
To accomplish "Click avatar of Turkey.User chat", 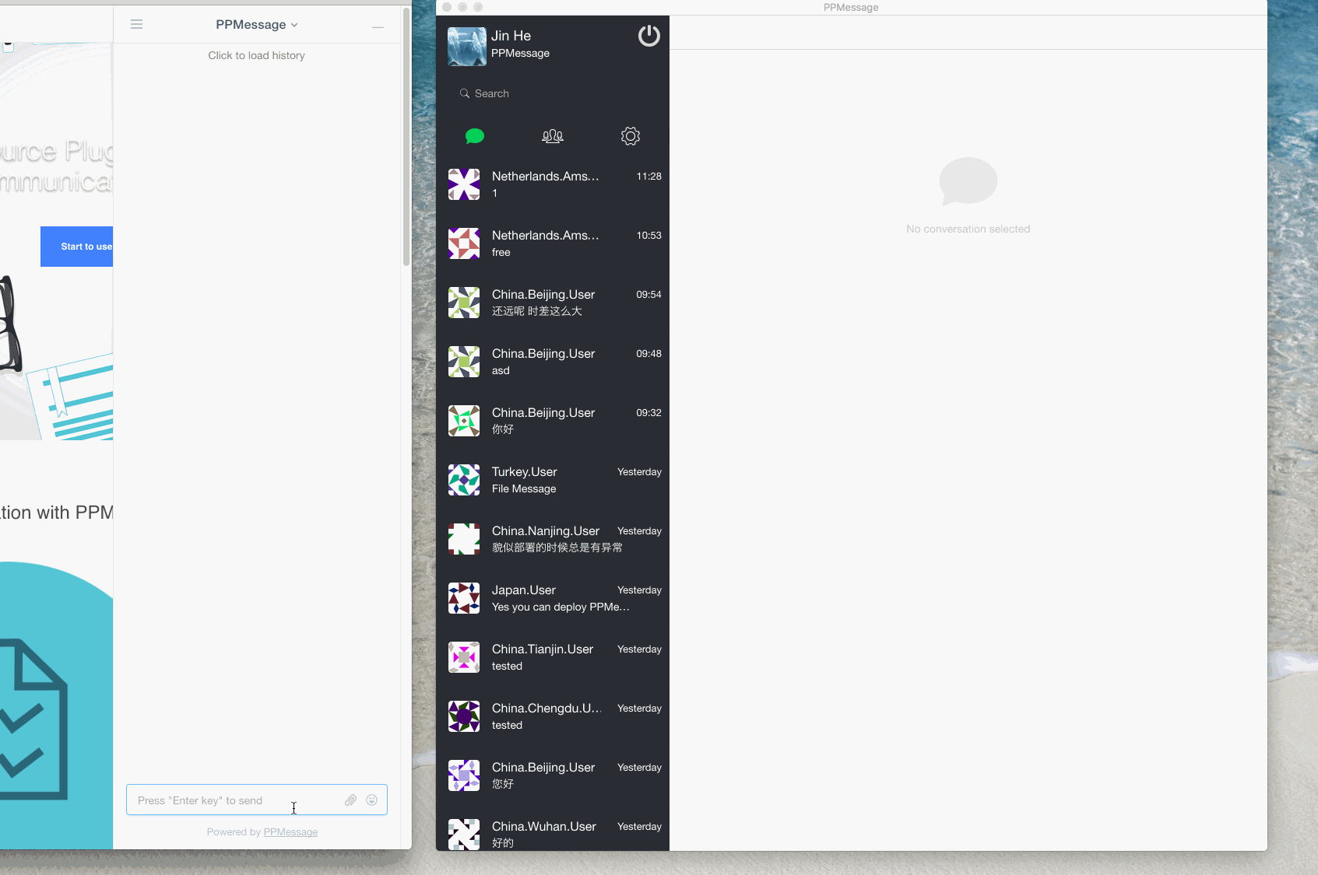I will 464,480.
